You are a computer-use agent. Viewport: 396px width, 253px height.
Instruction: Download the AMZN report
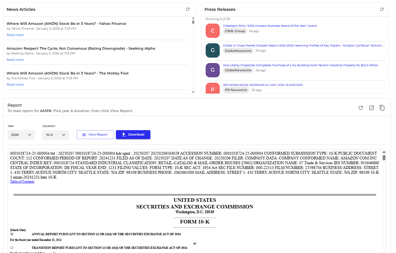[x=133, y=135]
